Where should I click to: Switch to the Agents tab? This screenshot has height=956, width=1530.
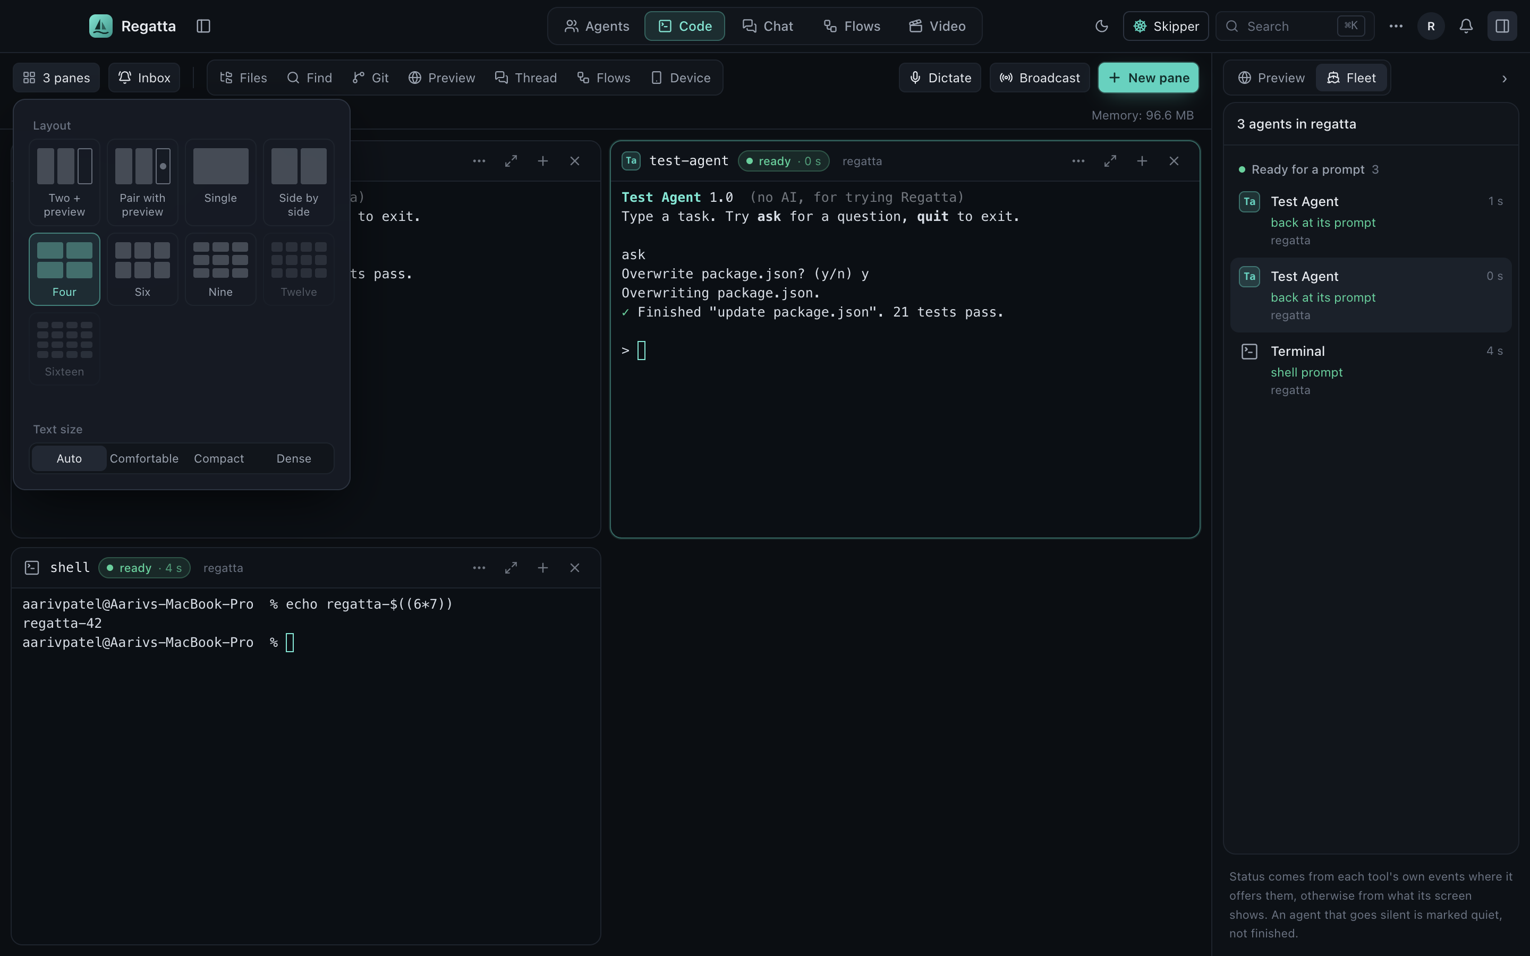coord(596,26)
